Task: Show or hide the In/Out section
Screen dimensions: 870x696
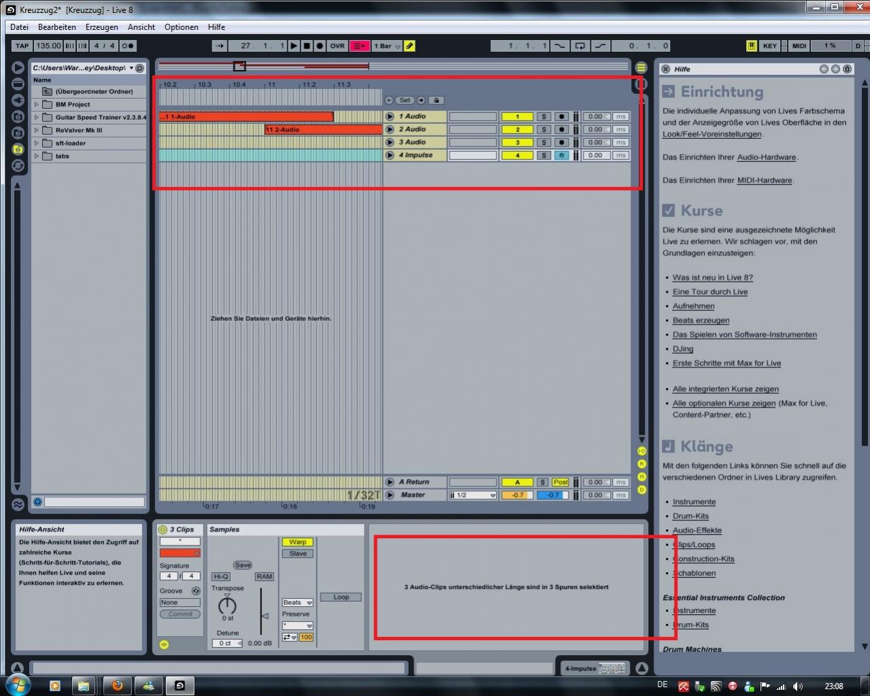Action: (x=641, y=451)
